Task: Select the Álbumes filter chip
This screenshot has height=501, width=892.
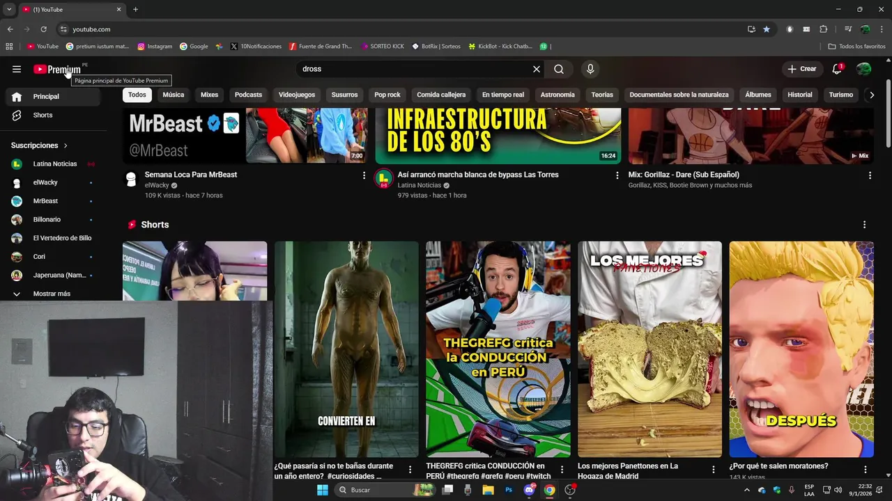Action: [758, 95]
